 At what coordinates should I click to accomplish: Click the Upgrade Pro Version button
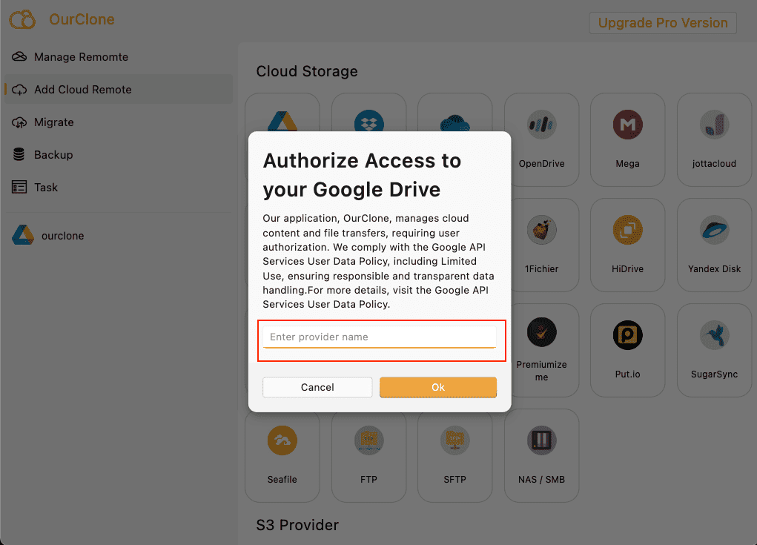(x=662, y=23)
